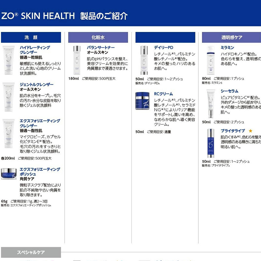Click the 50ml ご使用目安:2プッシュ line

pos(223,122)
